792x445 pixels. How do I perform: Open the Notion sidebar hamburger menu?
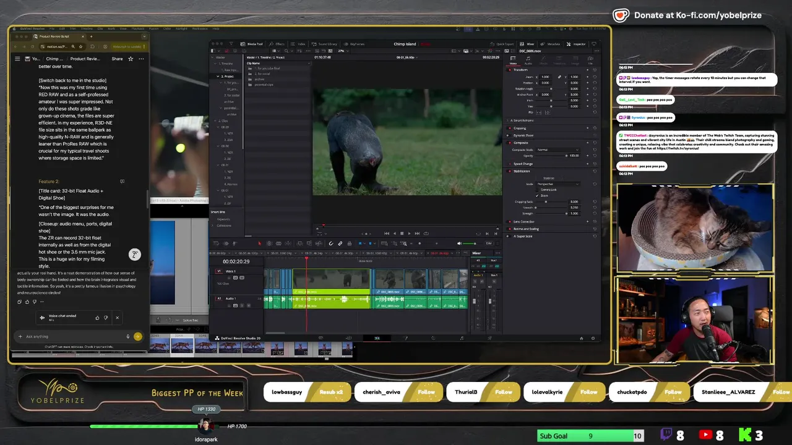pyautogui.click(x=17, y=59)
